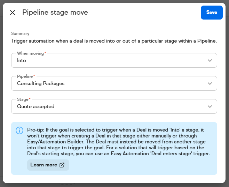
Task: Open the Stage dropdown field
Action: [x=114, y=106]
